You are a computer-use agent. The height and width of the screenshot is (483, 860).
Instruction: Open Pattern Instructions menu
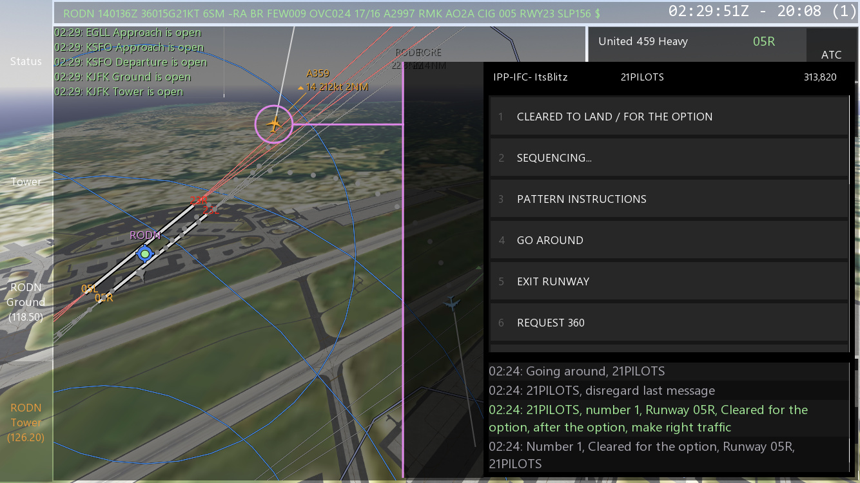(x=669, y=199)
